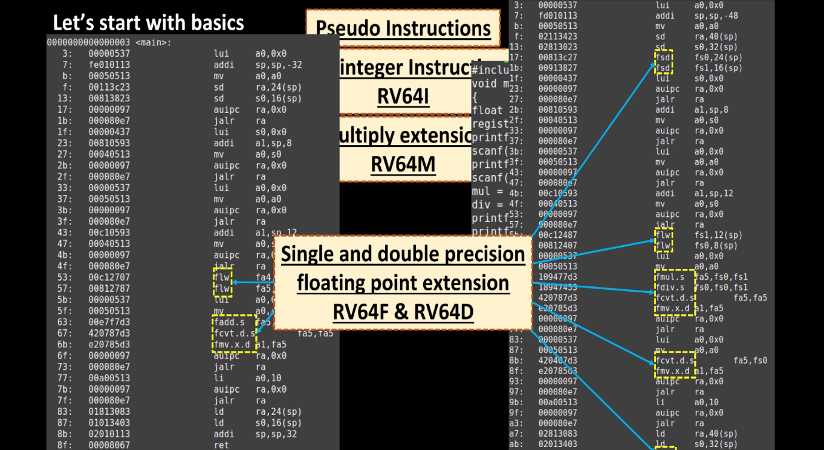824x450 pixels.
Task: Select the "addi sp,sp,32" instruction row
Action: (x=181, y=434)
